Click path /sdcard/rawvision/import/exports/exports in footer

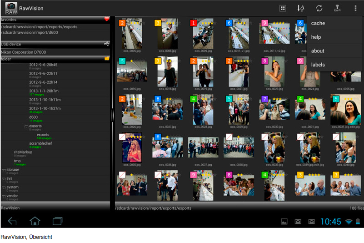(x=153, y=208)
